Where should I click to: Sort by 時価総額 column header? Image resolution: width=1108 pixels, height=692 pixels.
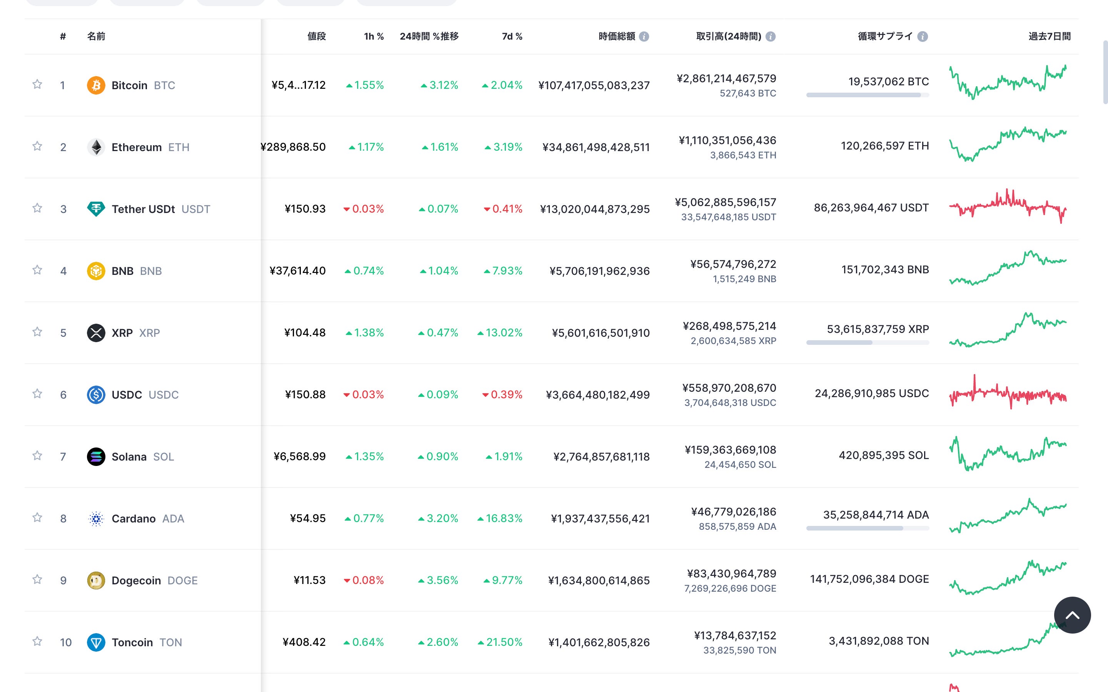pyautogui.click(x=617, y=36)
